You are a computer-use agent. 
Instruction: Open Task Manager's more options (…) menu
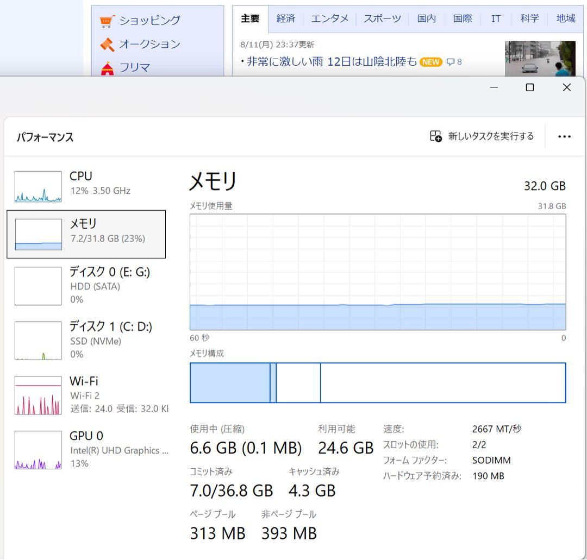564,136
